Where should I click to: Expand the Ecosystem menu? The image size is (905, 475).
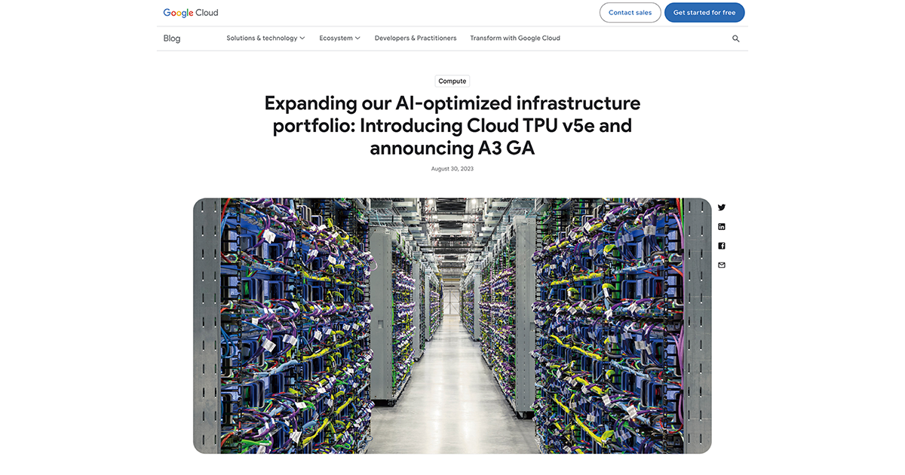(x=339, y=38)
